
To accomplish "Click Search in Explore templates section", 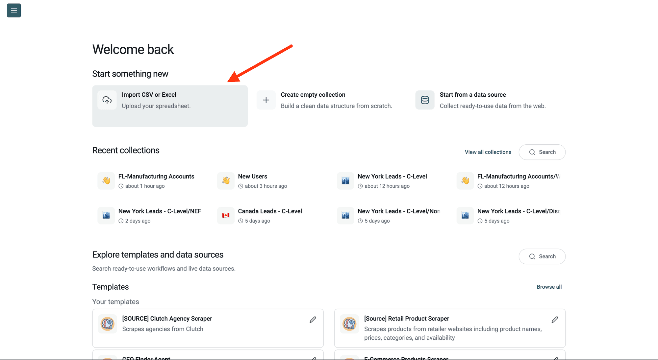I will pos(542,256).
